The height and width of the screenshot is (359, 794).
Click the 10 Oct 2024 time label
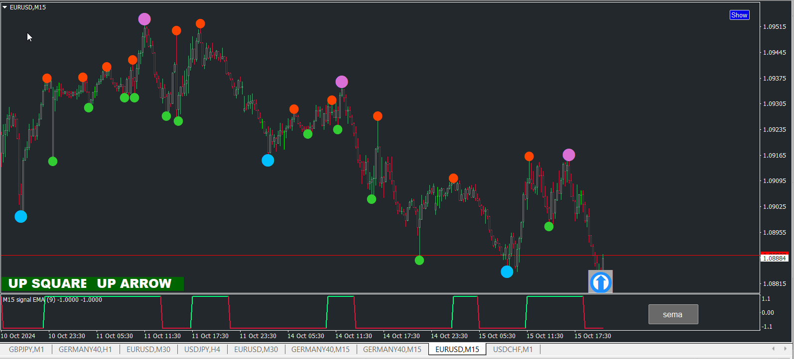click(18, 336)
